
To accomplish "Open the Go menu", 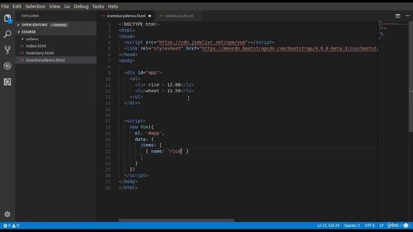I will point(67,6).
